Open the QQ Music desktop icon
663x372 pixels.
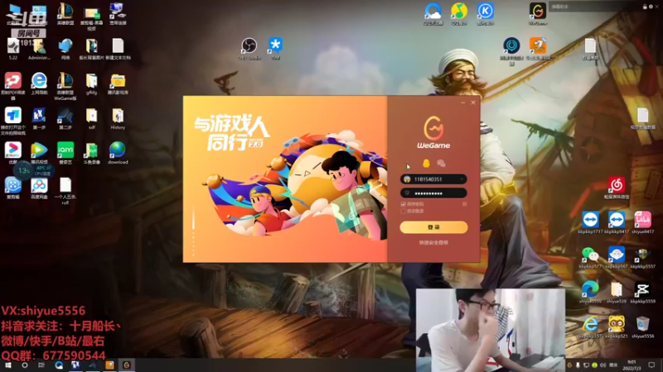[x=459, y=14]
